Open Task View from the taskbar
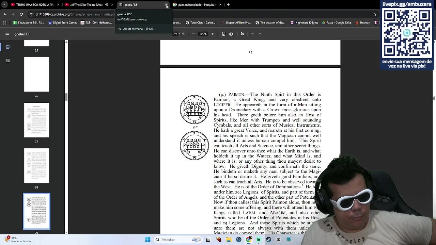 [208, 240]
